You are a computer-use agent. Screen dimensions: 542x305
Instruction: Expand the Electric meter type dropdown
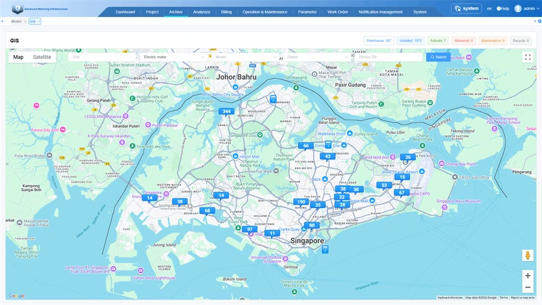pos(173,57)
